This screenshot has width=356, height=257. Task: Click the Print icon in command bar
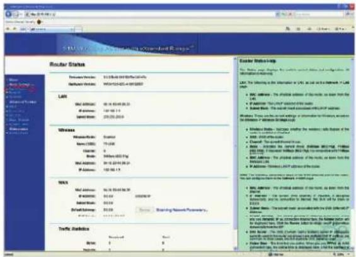click(309, 29)
